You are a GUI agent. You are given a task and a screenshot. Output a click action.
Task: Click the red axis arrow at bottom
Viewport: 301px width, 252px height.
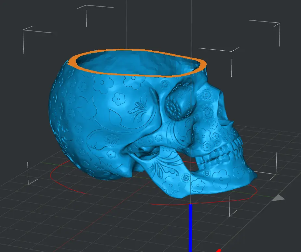coord(219,250)
